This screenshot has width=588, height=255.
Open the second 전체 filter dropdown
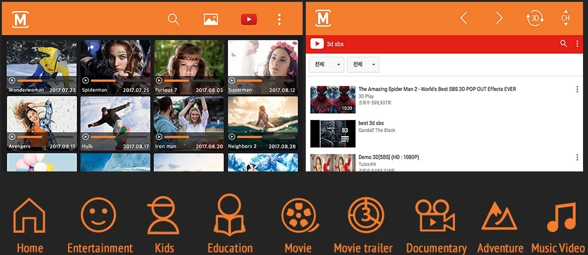tap(363, 64)
